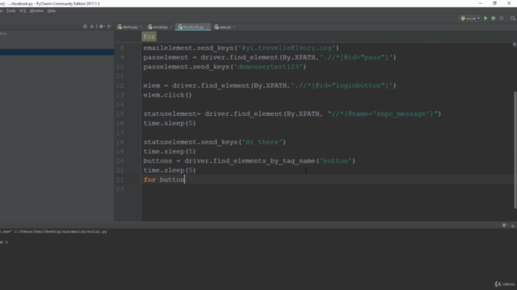517x290 pixels.
Task: Click the gray stop process button
Action: (x=502, y=19)
